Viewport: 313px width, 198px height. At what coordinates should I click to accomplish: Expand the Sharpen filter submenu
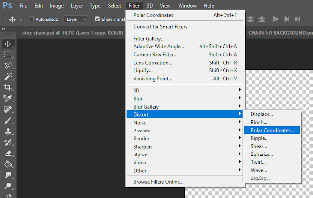tap(185, 147)
